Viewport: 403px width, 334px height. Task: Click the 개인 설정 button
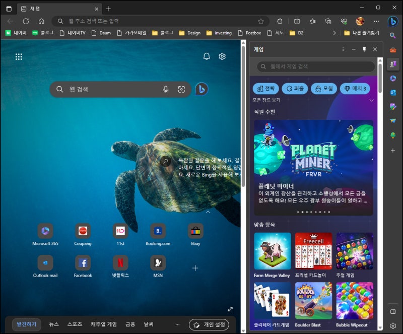(x=209, y=325)
